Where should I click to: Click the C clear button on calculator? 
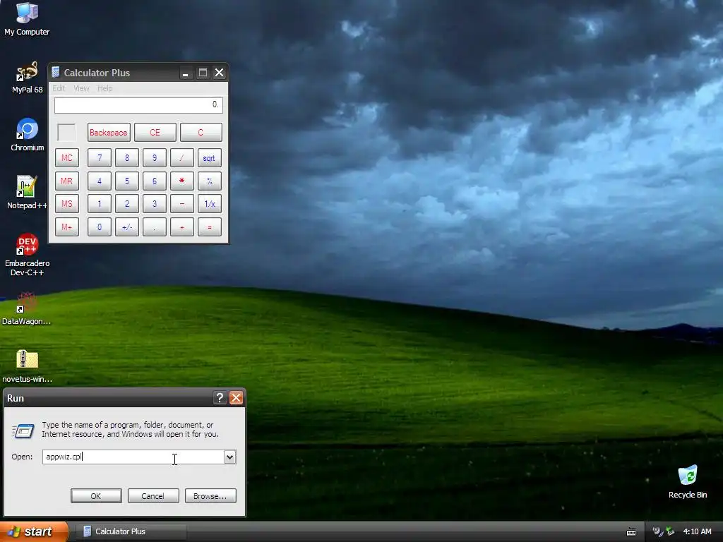[201, 132]
